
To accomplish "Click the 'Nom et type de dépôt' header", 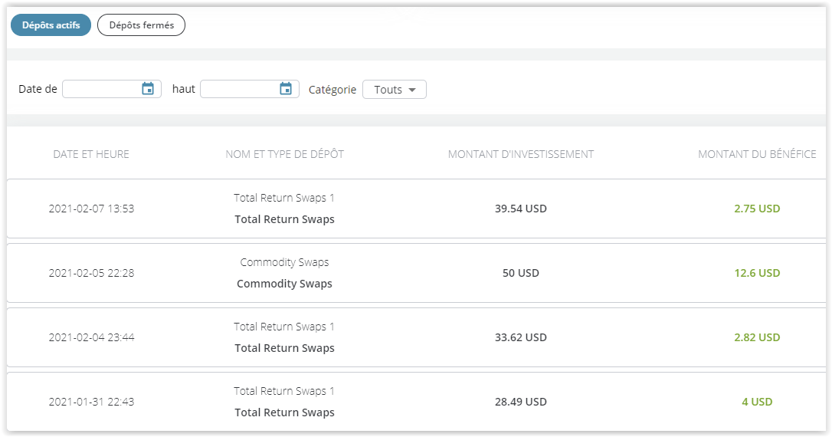I will (284, 154).
